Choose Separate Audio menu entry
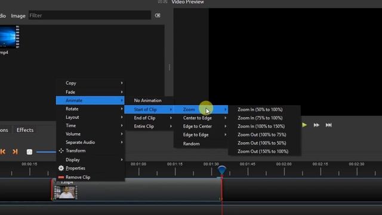Screen dimensions: 382x215 click(x=90, y=142)
